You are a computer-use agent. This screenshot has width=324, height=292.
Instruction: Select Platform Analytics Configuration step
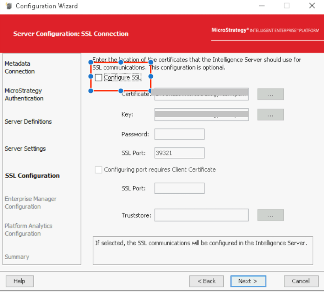pyautogui.click(x=28, y=230)
